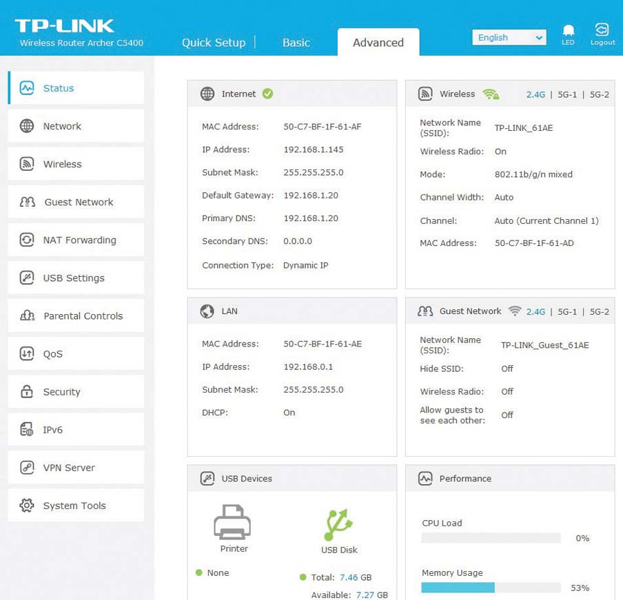Go to System Tools
Screen dimensions: 623x600
click(76, 505)
